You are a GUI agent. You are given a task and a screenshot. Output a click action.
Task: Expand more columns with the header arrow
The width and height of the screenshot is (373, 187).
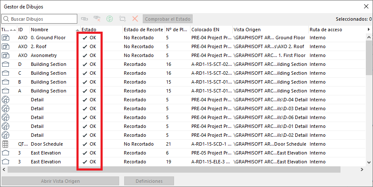point(369,30)
